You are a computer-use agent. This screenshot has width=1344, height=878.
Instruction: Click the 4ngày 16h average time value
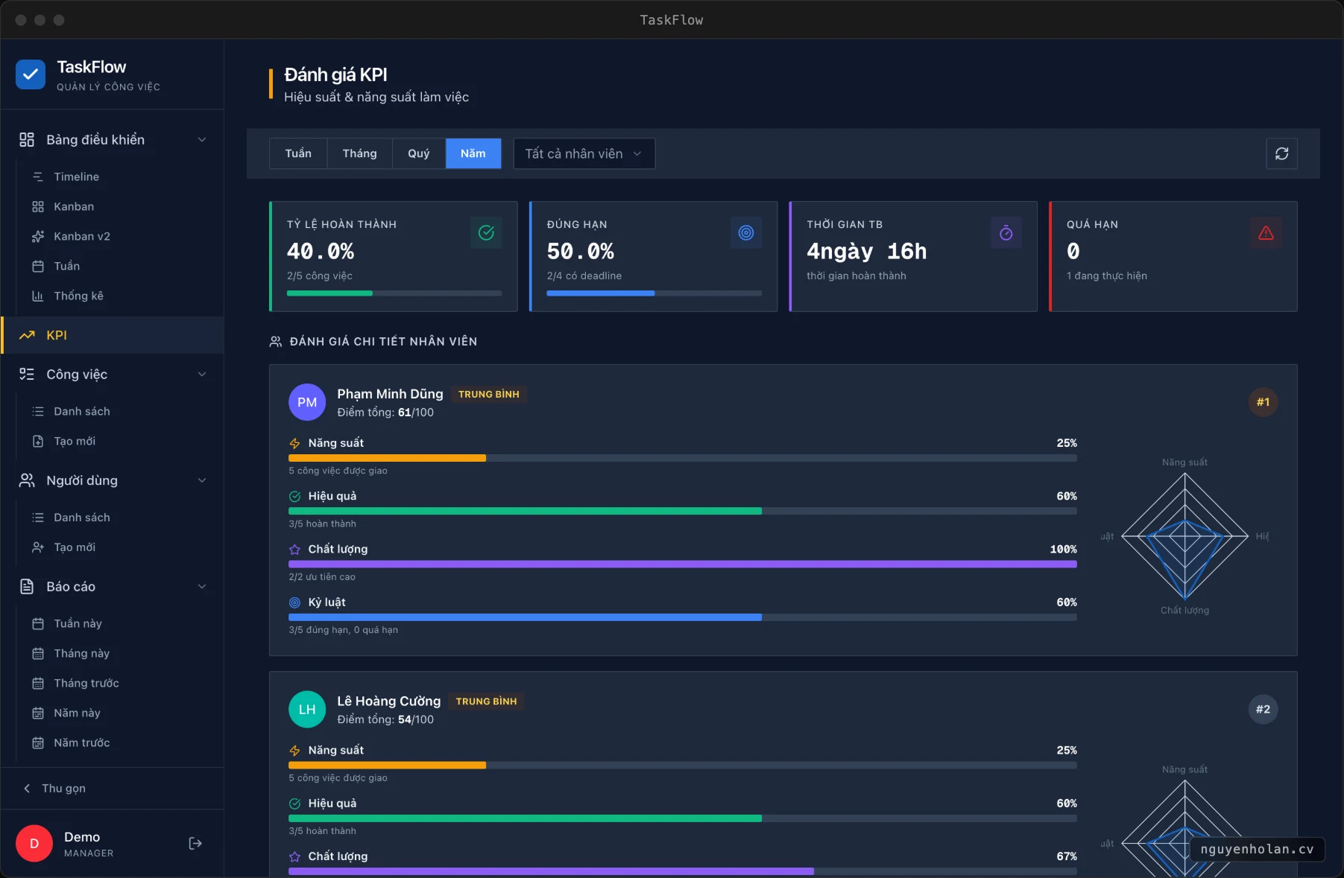pos(866,252)
